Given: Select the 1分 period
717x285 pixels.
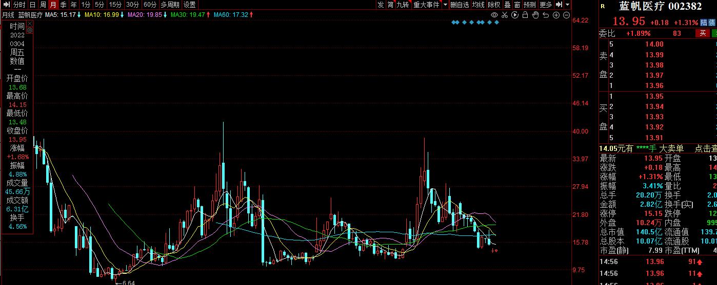Looking at the screenshot, I should point(86,5).
